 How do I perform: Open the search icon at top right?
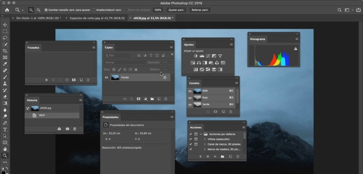[339, 10]
